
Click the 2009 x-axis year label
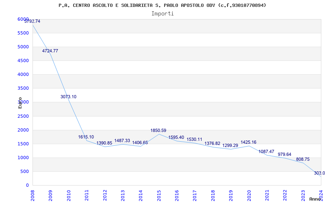(50, 196)
